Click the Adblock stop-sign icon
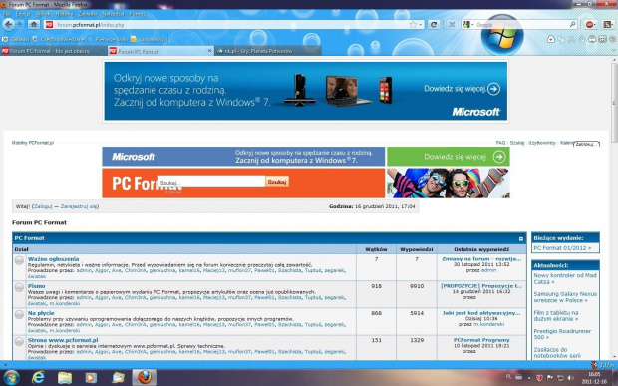 click(590, 25)
